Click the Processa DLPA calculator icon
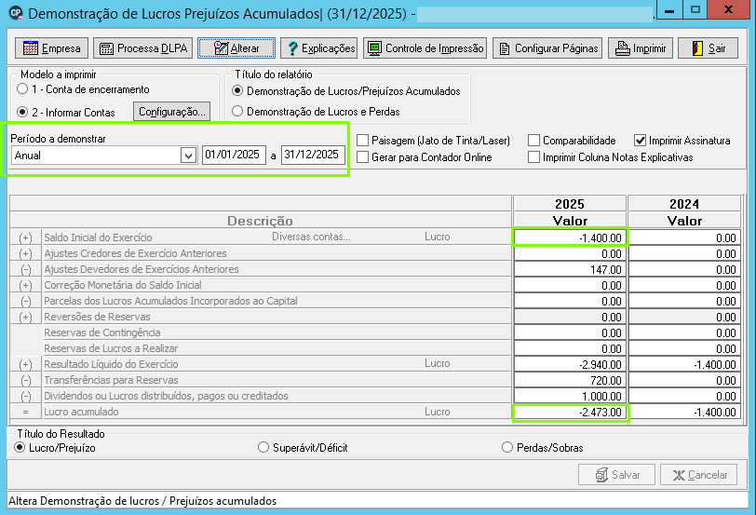Viewport: 756px width, 515px height. pyautogui.click(x=106, y=48)
